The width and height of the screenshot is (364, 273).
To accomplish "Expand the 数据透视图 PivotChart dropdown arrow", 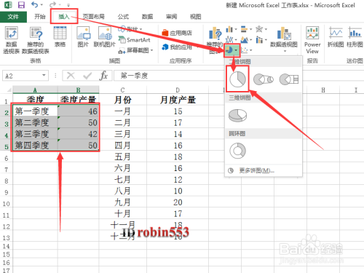I will click(285, 51).
